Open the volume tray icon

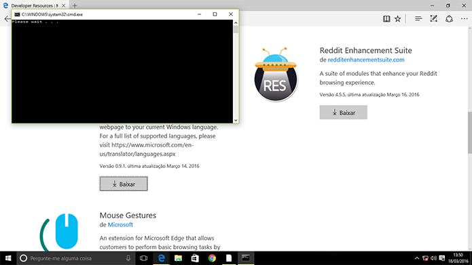(433, 258)
